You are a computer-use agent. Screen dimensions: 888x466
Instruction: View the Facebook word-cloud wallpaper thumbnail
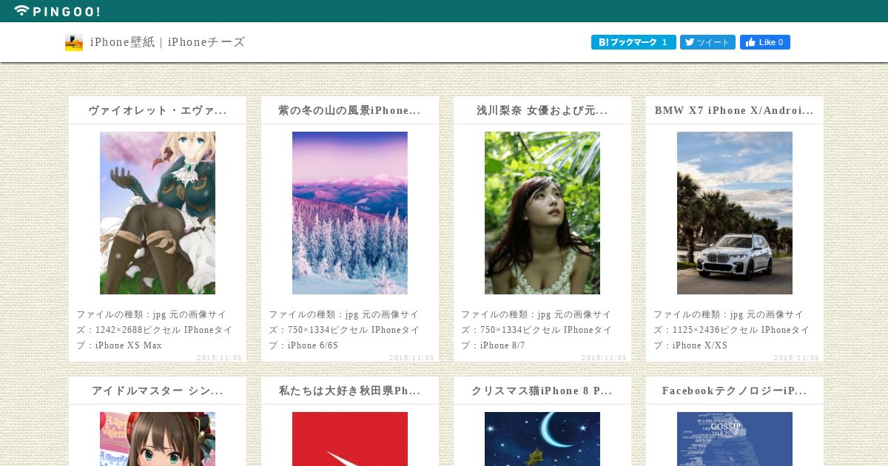coord(735,439)
